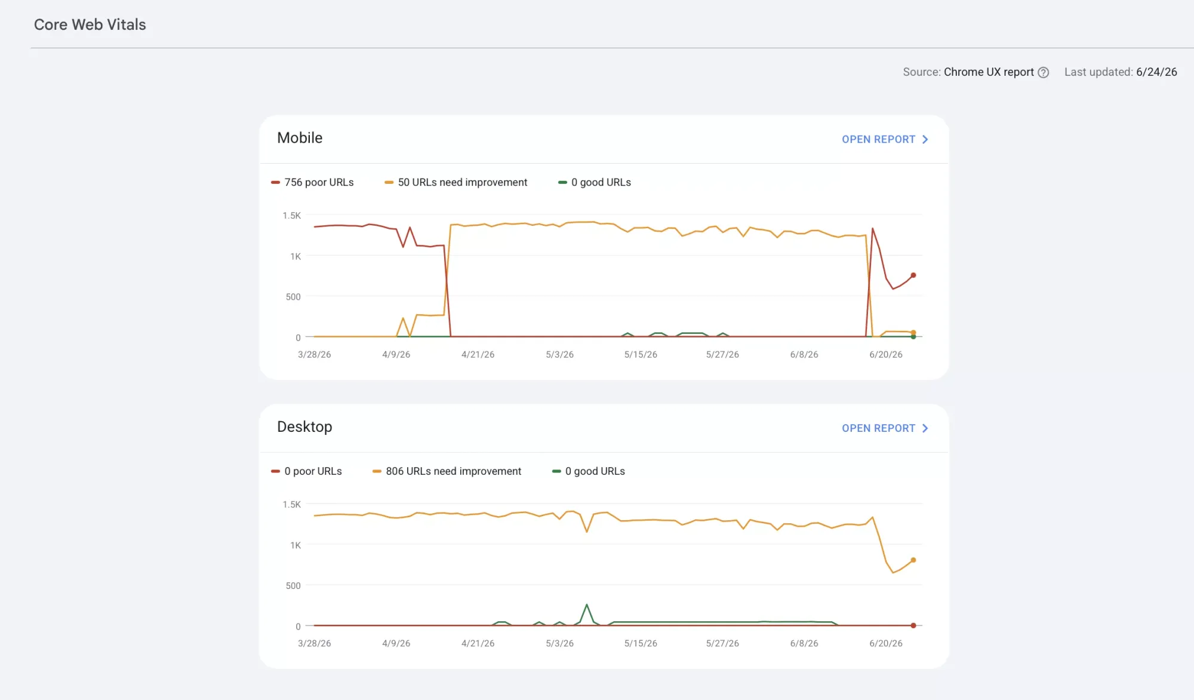Viewport: 1194px width, 700px height.
Task: Click Mobile chart's orange need-improvement endpoint
Action: 913,333
